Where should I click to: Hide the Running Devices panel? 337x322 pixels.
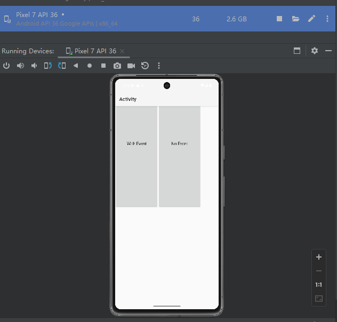328,51
